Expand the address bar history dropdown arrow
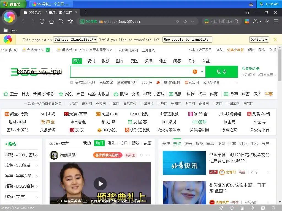Image resolution: width=282 pixels, height=211 pixels. pyautogui.click(x=192, y=21)
